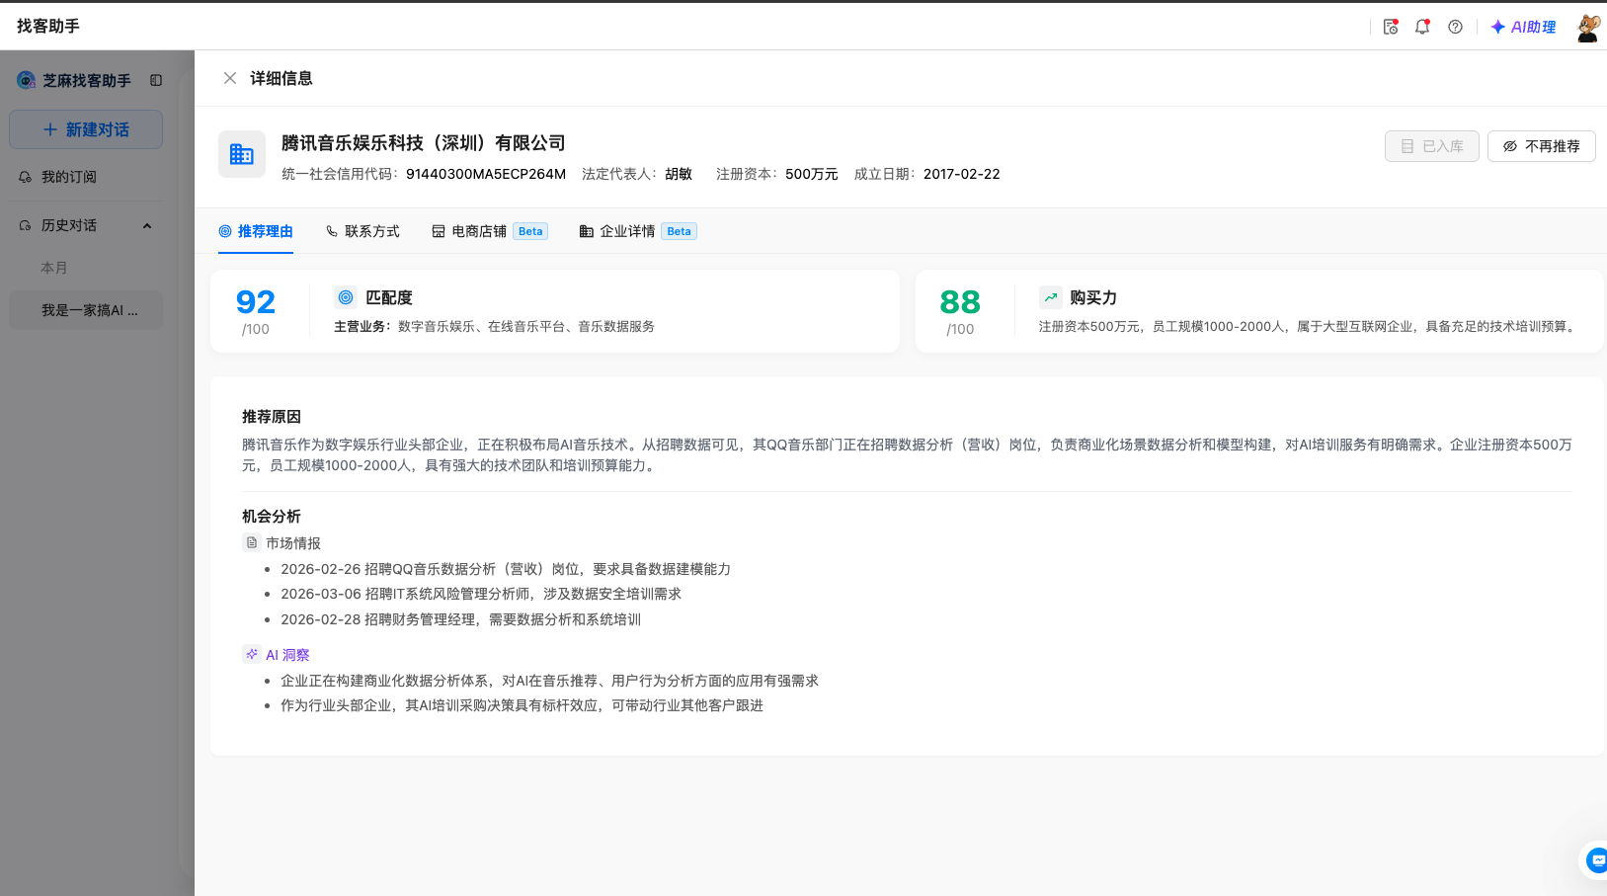Image resolution: width=1607 pixels, height=896 pixels.
Task: Open the user avatar menu
Action: click(1587, 28)
